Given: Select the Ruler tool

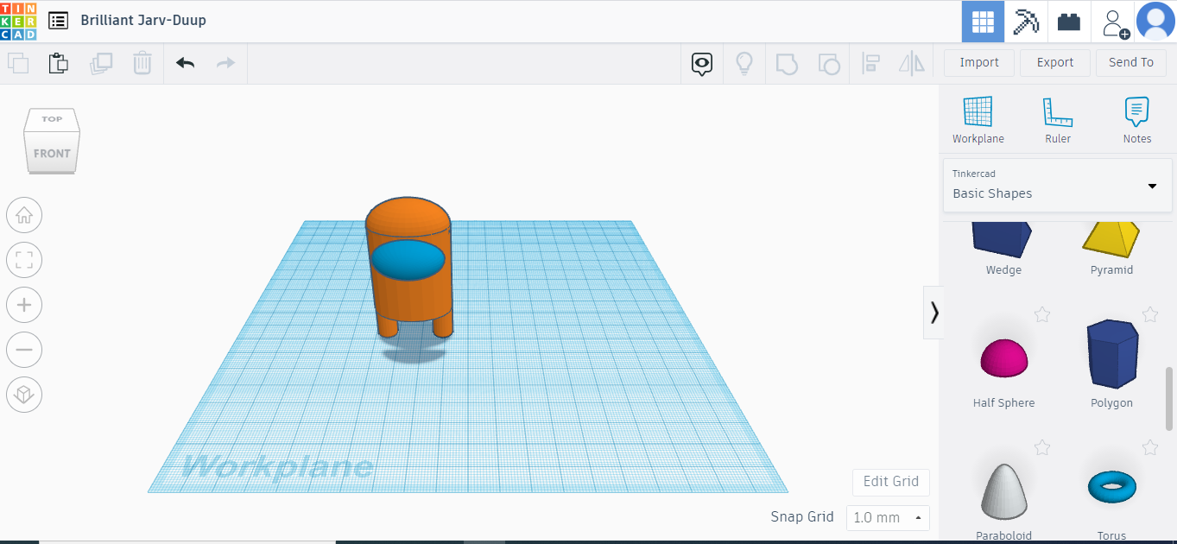Looking at the screenshot, I should (x=1058, y=120).
